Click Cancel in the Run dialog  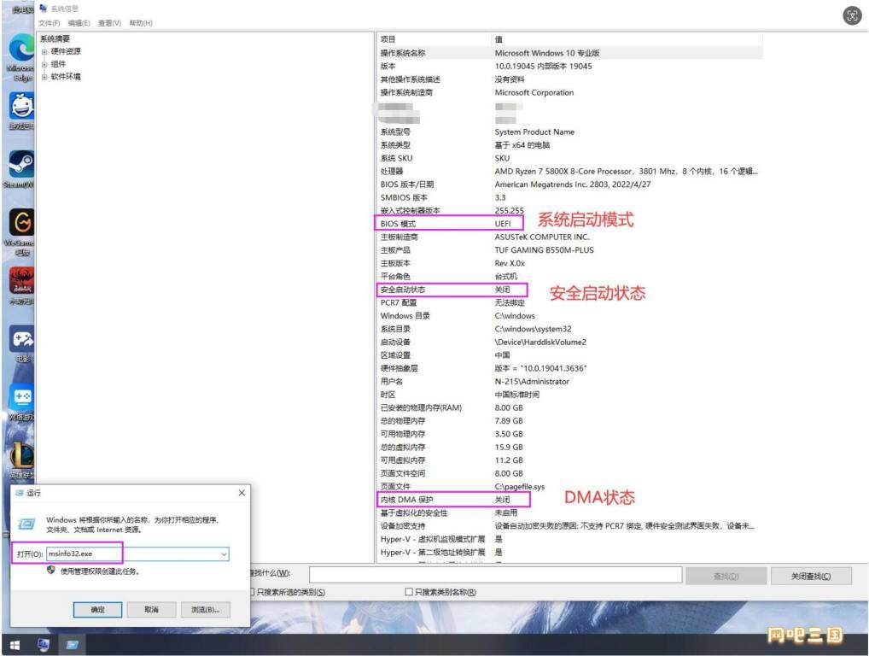pos(151,609)
